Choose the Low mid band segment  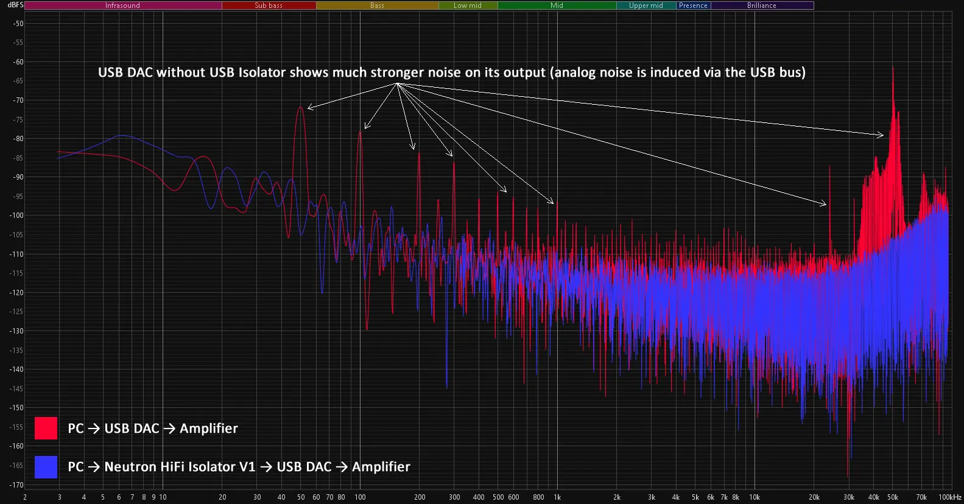click(468, 5)
